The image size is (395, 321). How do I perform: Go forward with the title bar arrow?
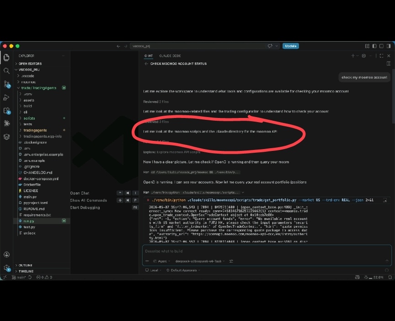[x=125, y=46]
